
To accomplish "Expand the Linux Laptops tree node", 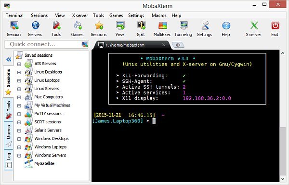I will tap(19, 80).
